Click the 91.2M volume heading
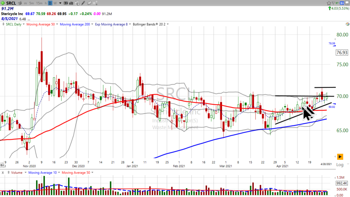The image size is (350, 197). click(x=7, y=9)
